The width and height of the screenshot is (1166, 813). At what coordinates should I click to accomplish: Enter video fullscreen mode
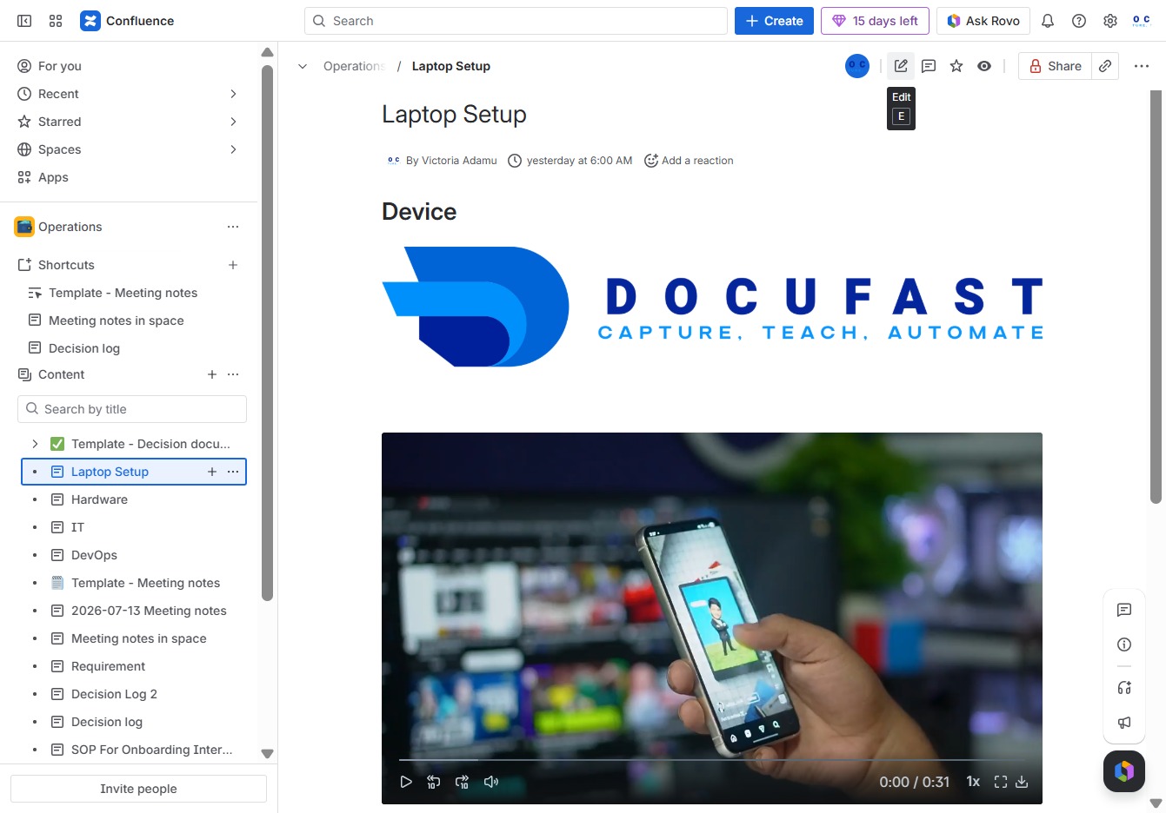pyautogui.click(x=1001, y=782)
